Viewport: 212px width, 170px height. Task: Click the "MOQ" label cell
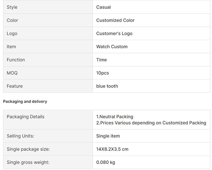tap(12, 73)
